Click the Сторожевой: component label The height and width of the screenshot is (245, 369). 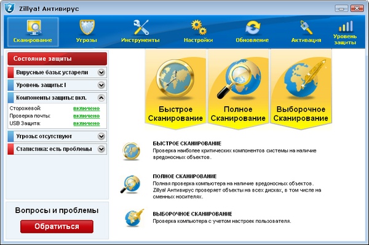(x=25, y=108)
